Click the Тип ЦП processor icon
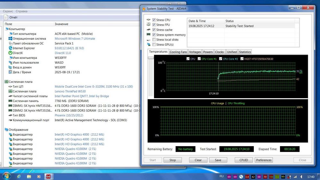Screen dimensions: 320x180 pyautogui.click(x=11, y=86)
